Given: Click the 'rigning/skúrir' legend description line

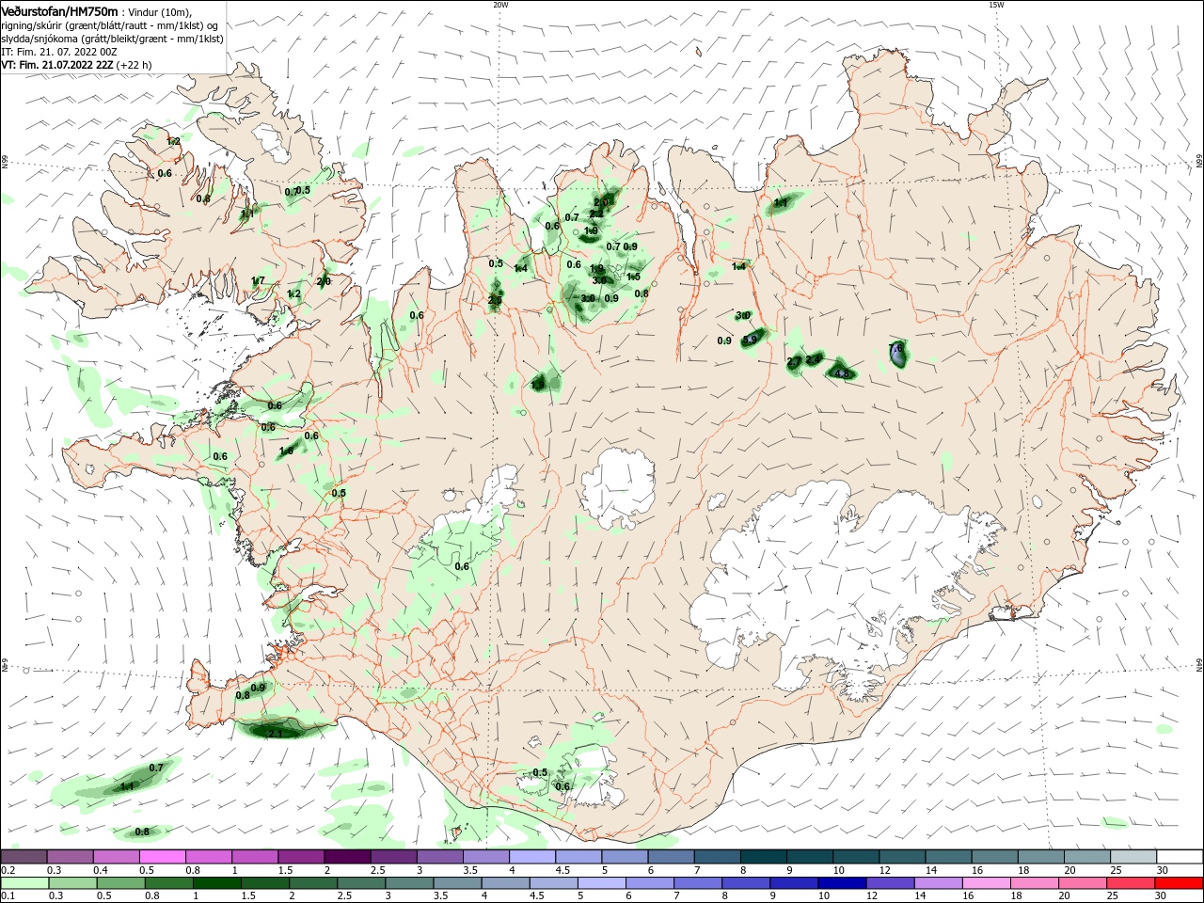Looking at the screenshot, I should pyautogui.click(x=111, y=24).
